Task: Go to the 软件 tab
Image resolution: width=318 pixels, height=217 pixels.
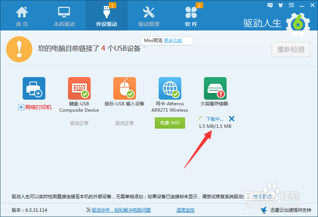Action: pyautogui.click(x=191, y=16)
